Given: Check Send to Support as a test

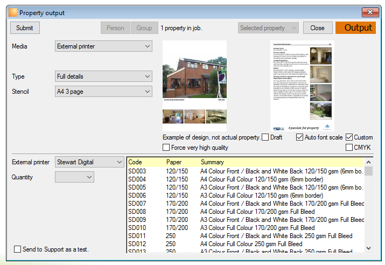Looking at the screenshot, I should coord(17,249).
